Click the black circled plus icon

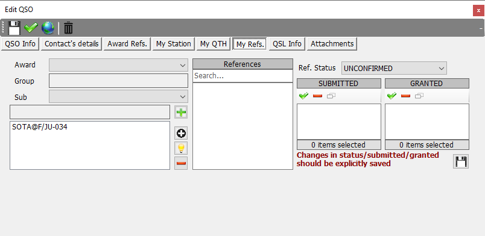(181, 134)
